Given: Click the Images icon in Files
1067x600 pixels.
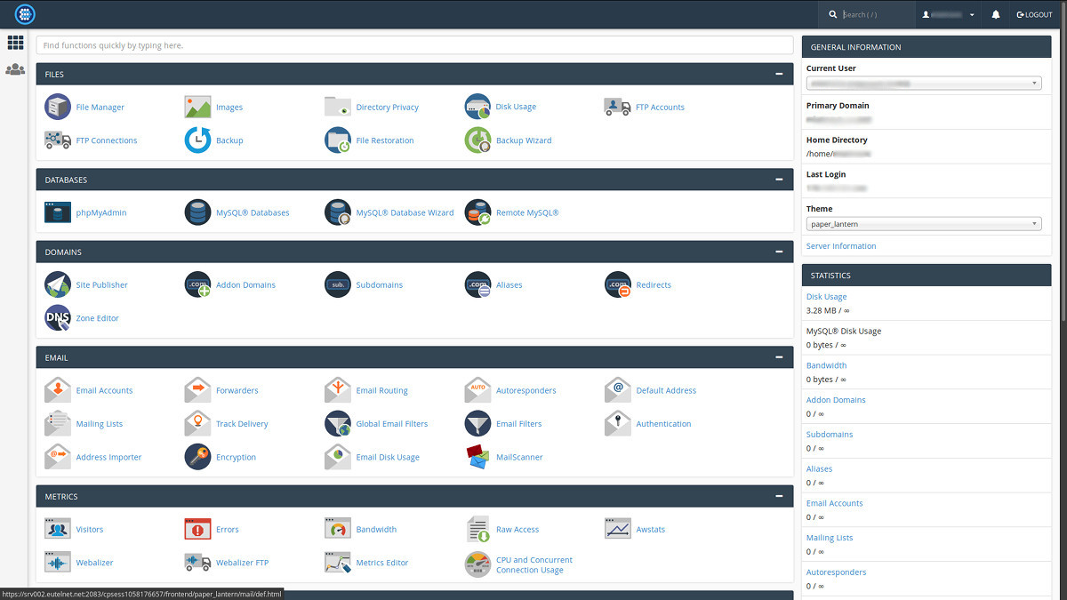Looking at the screenshot, I should point(197,107).
